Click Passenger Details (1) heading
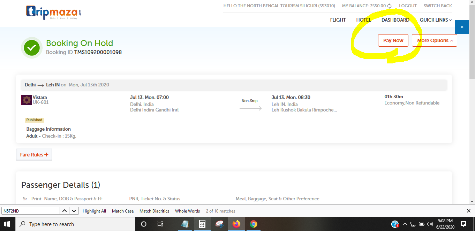 click(61, 185)
